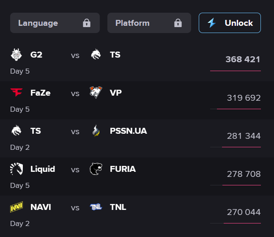Click the TNL team logo
Viewport: 274px width, 237px height.
[x=96, y=207]
